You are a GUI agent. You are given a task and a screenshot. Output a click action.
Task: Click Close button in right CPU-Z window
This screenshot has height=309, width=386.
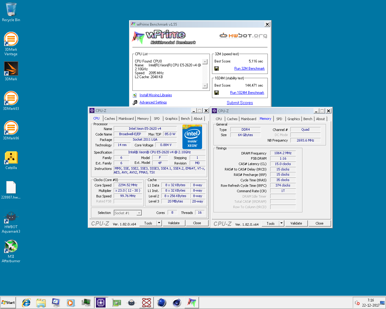click(x=319, y=223)
